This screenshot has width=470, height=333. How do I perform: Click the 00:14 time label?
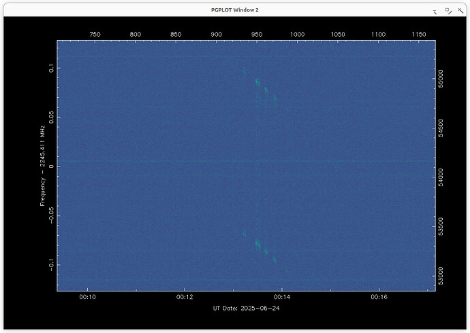[x=282, y=297]
